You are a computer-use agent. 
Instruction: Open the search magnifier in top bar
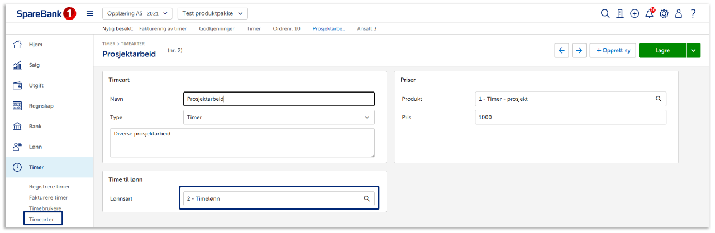click(605, 14)
